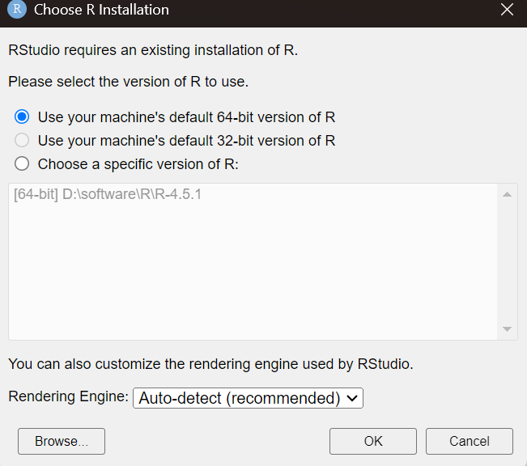527x466 pixels.
Task: Click the 'Please select the version of R' text
Action: click(129, 82)
